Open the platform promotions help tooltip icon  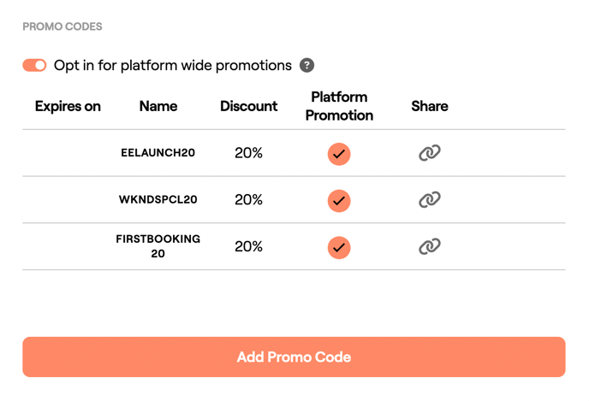(307, 66)
